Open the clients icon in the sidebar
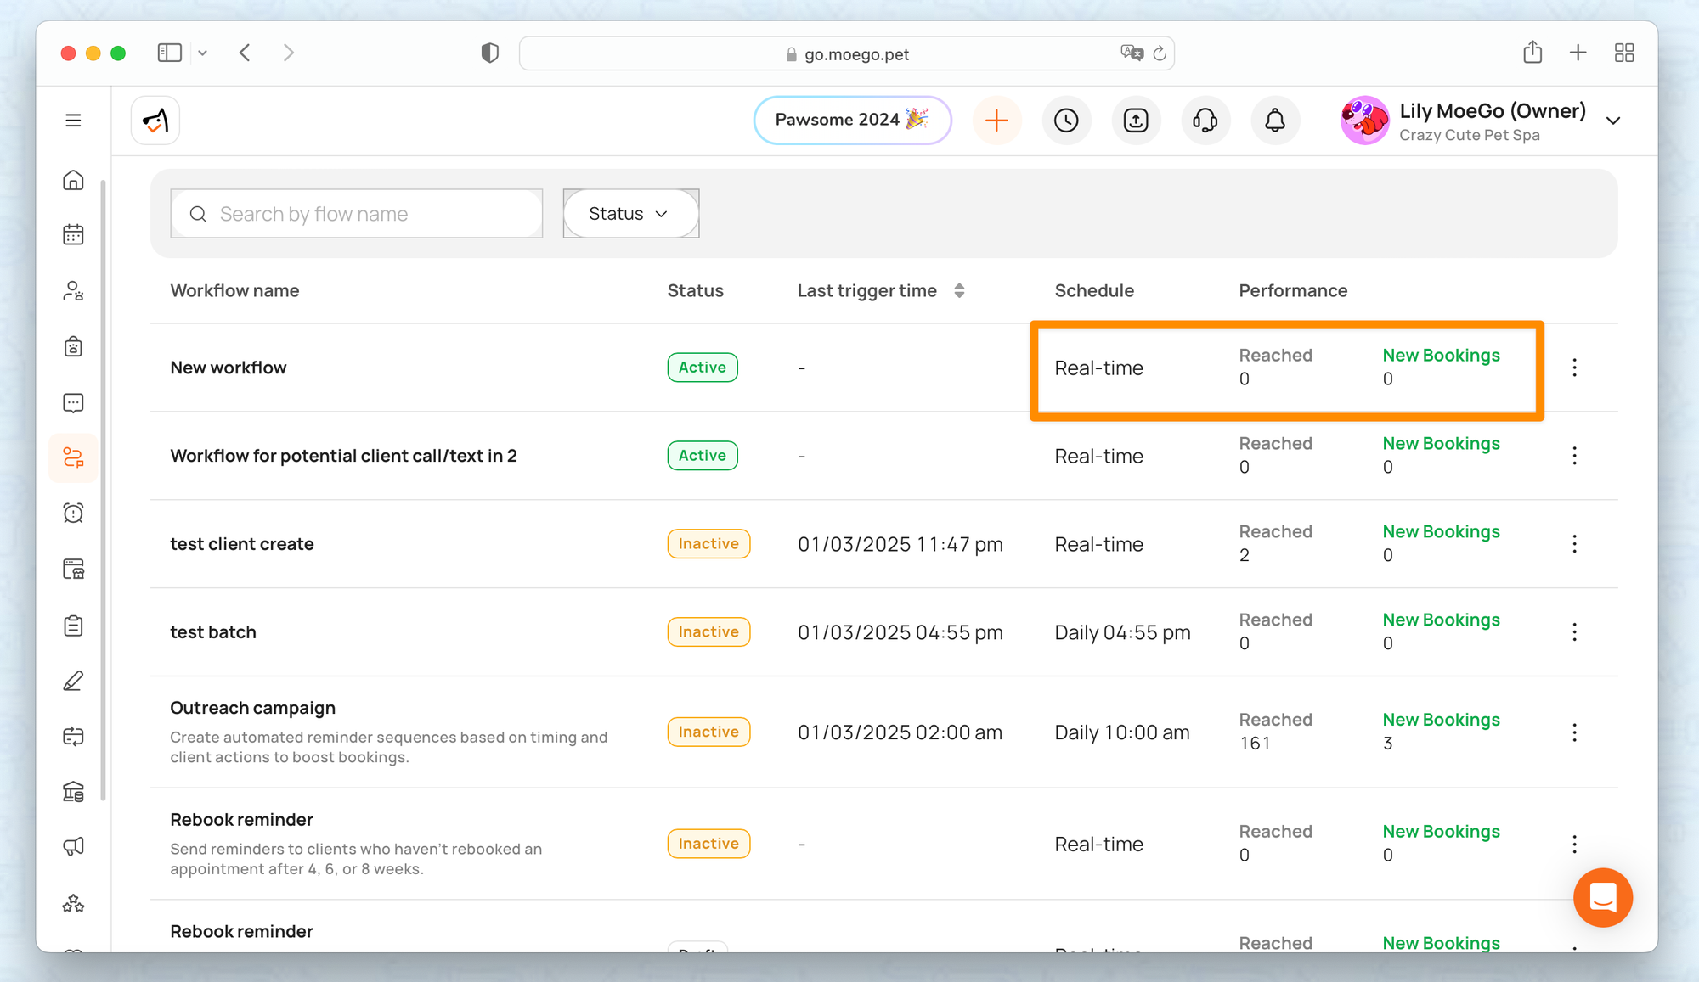 point(73,291)
